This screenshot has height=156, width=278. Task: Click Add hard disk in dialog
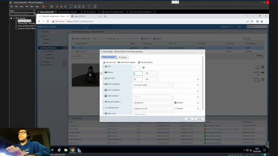(x=109, y=62)
